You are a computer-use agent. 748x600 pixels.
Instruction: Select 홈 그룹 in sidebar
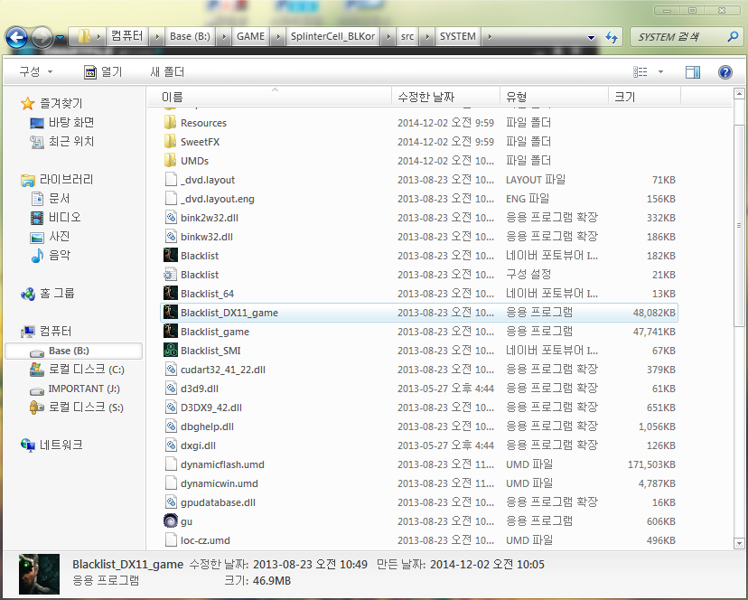tap(47, 293)
